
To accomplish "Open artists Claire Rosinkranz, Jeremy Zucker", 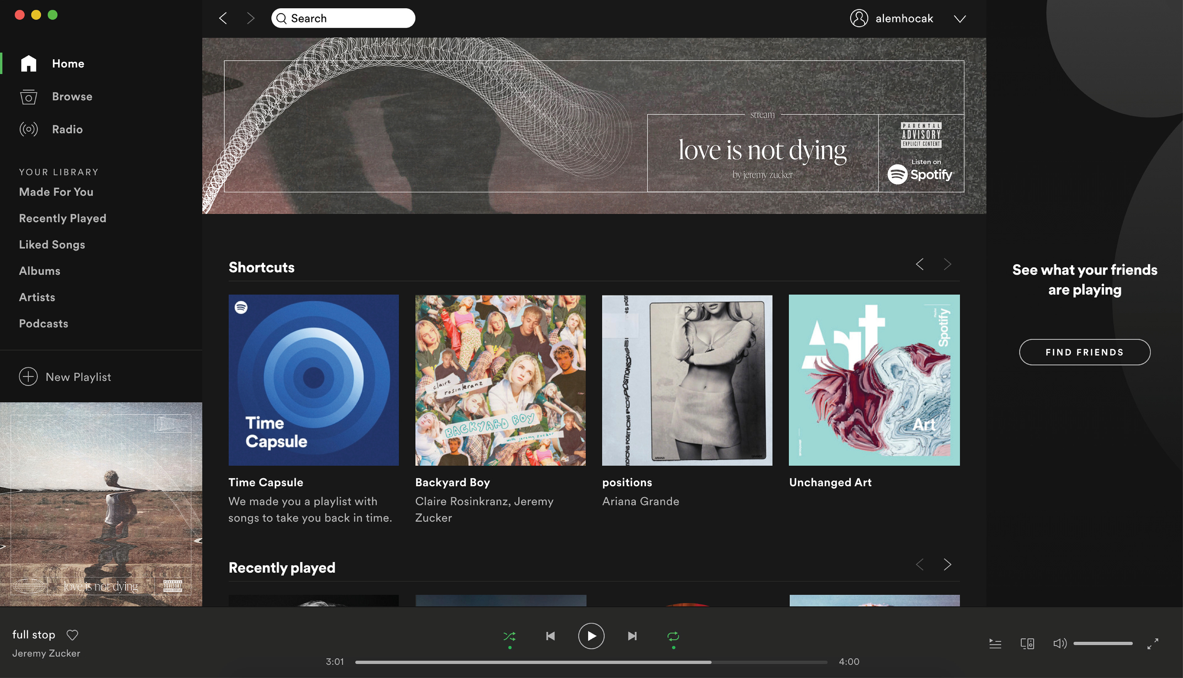I will tap(484, 509).
